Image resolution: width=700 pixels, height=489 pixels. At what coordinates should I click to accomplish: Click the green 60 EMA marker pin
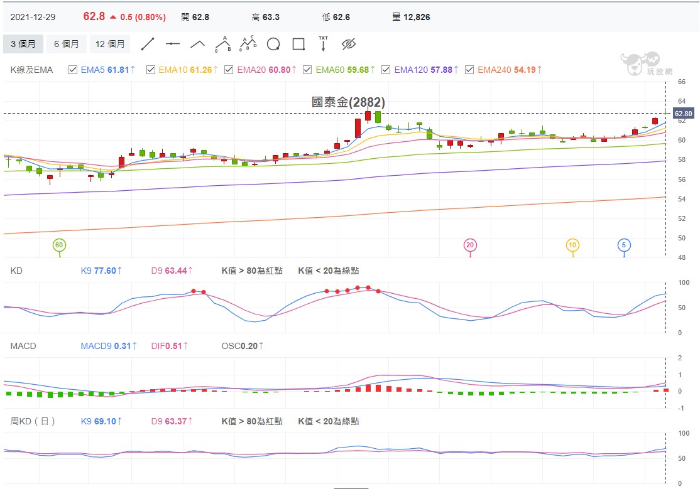(59, 245)
